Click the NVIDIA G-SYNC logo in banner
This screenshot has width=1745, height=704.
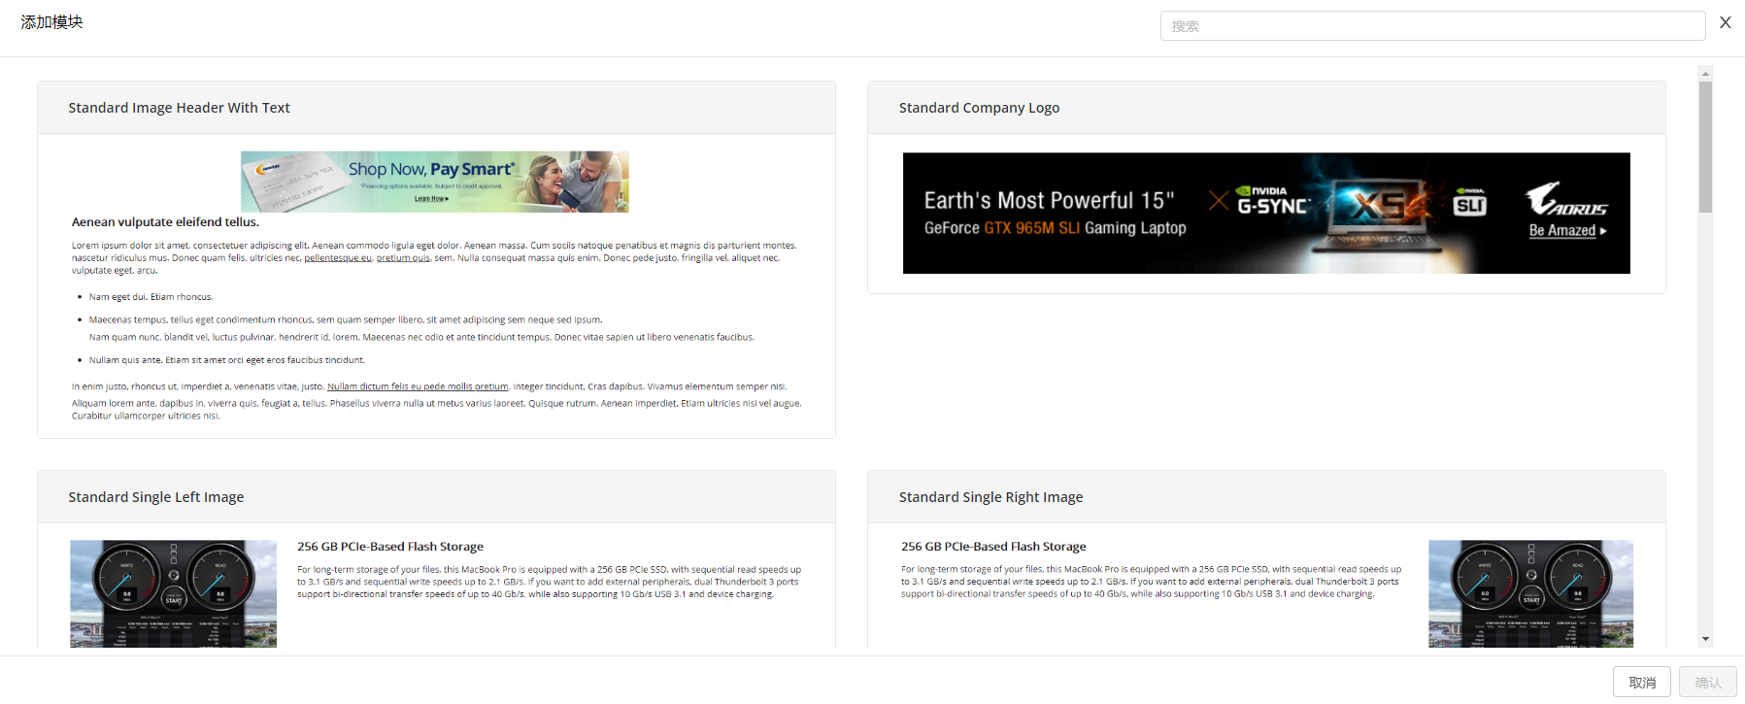pos(1273,201)
